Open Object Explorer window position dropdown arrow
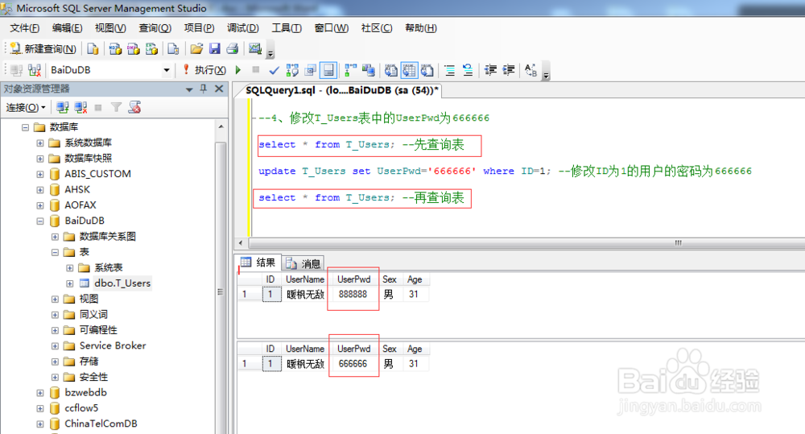805x434 pixels. pos(189,89)
